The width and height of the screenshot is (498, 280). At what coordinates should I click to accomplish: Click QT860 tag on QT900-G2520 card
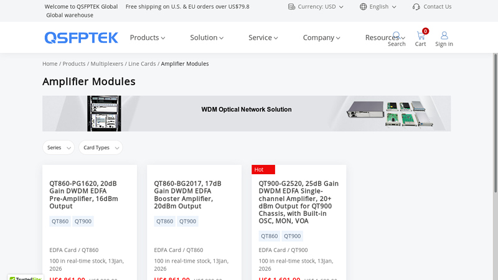coord(270,236)
